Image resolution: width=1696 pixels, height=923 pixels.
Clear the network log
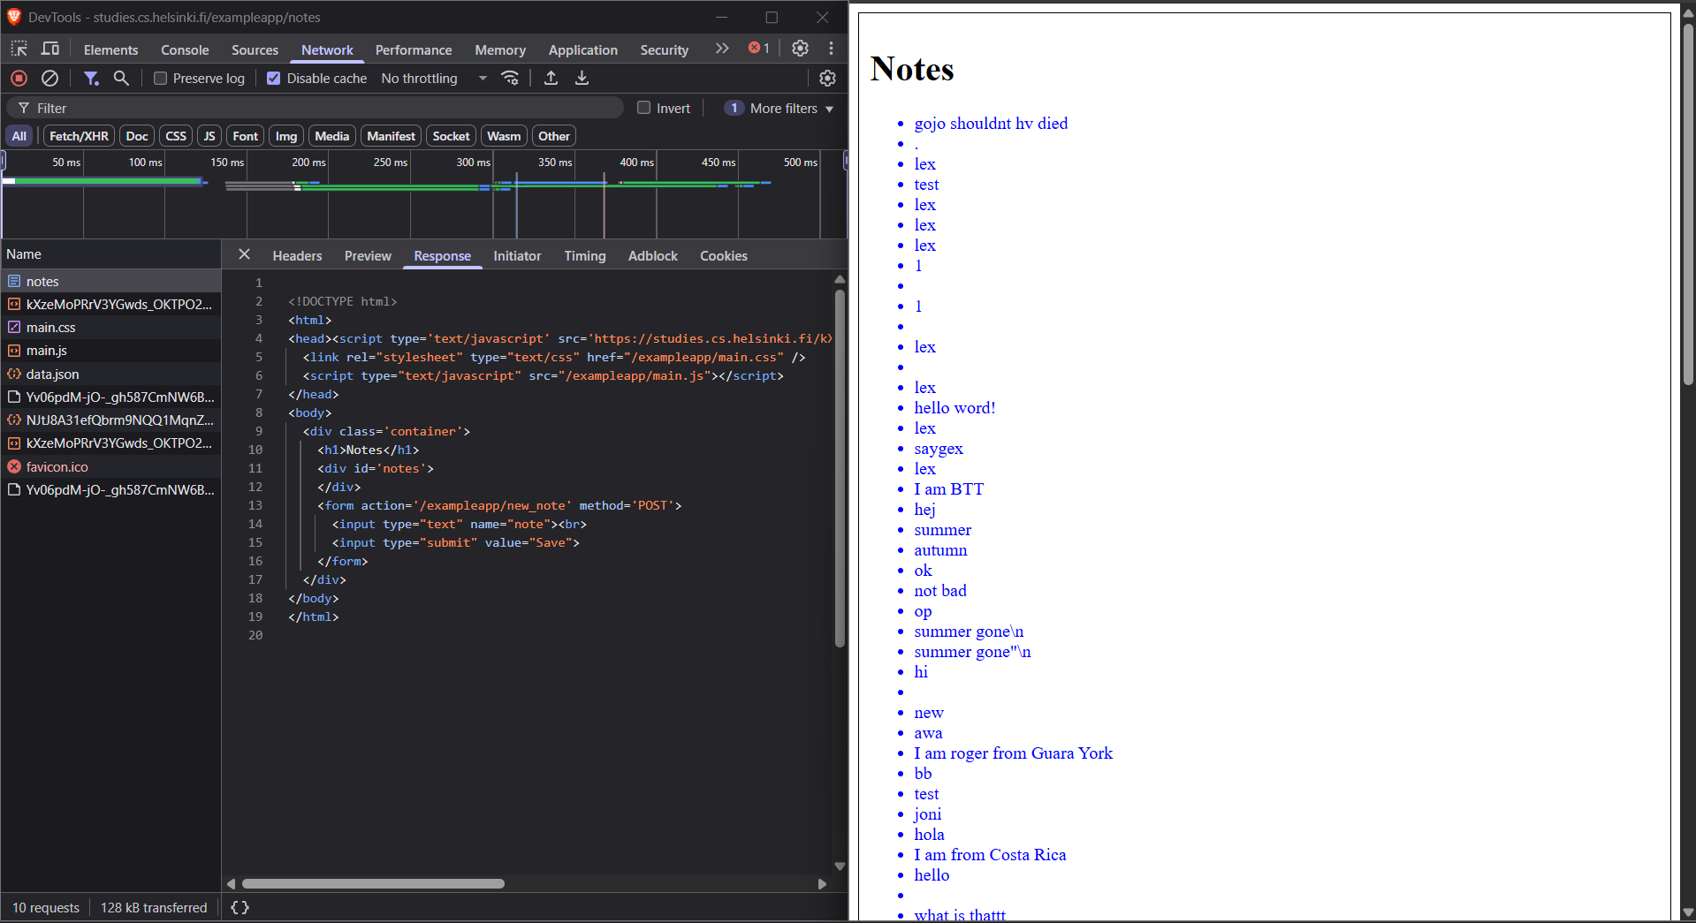(50, 79)
